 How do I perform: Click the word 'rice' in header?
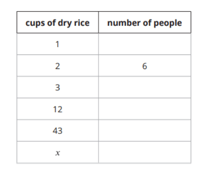click(x=82, y=23)
